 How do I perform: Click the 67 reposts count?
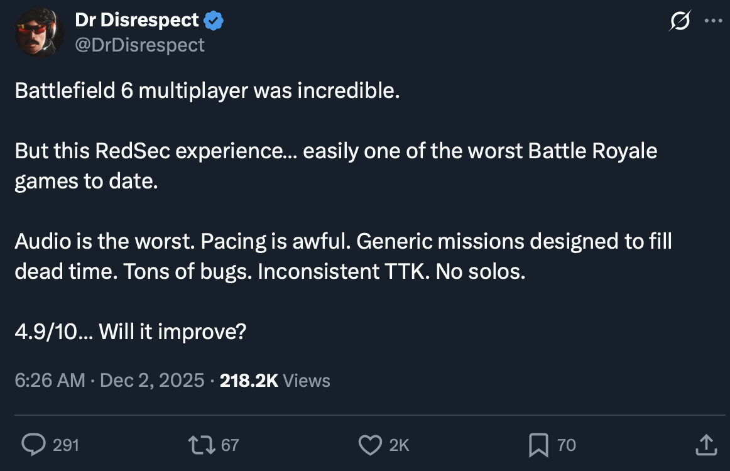230,445
